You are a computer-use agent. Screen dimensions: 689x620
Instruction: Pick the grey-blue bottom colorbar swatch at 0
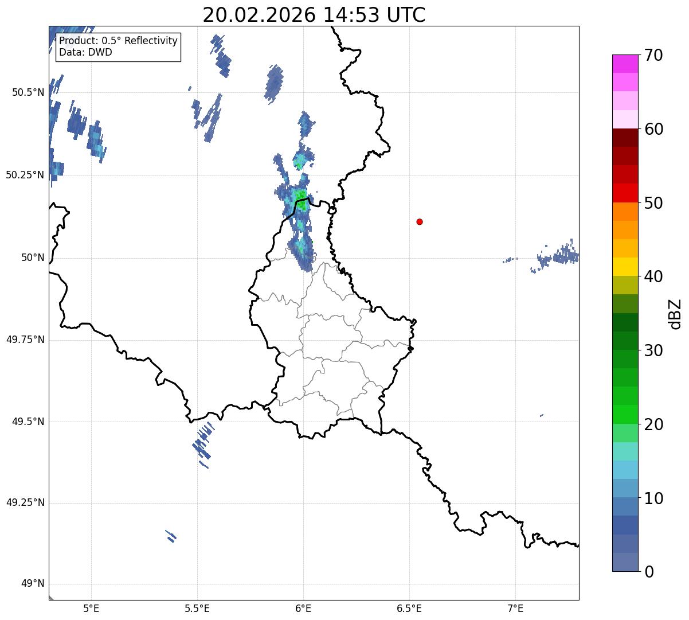tap(625, 562)
